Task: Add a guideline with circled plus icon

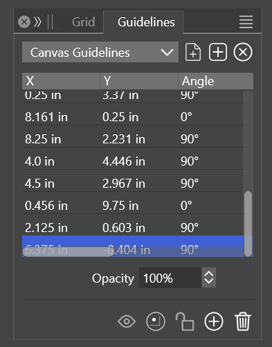Action: point(214,321)
